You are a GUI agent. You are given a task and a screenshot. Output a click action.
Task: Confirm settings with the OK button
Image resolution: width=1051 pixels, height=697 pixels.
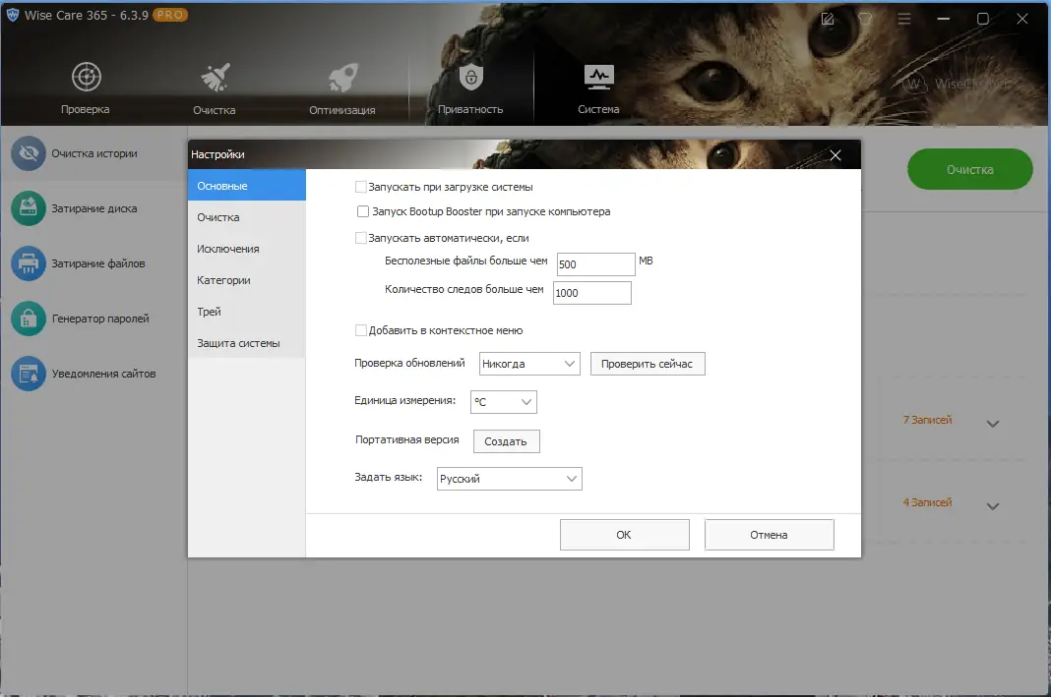tap(624, 535)
